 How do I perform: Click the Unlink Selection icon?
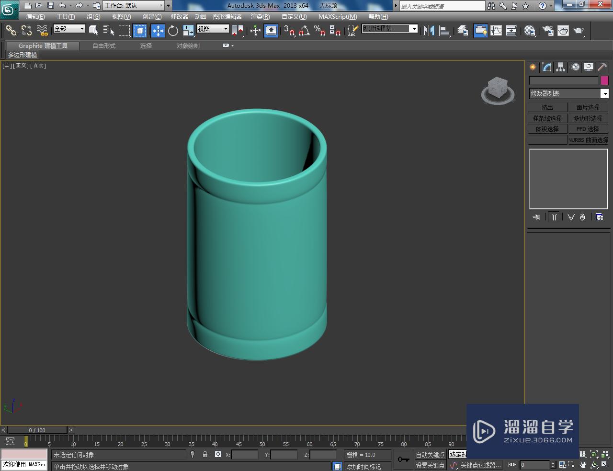pyautogui.click(x=26, y=30)
